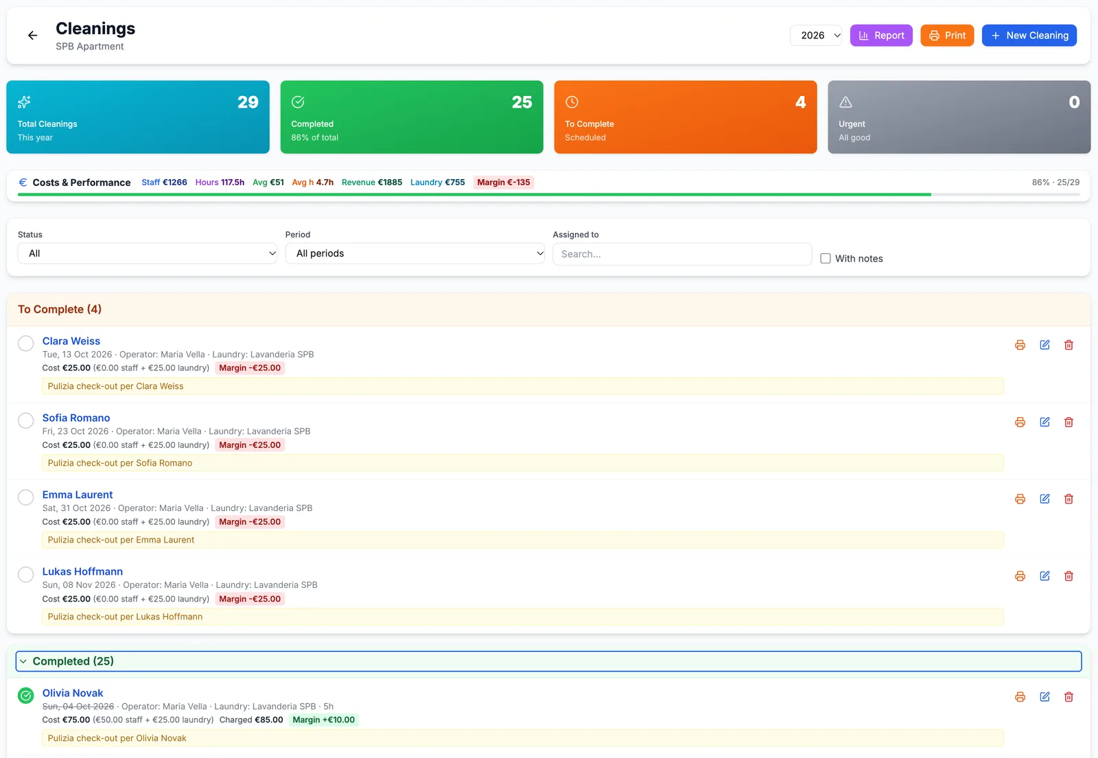The width and height of the screenshot is (1098, 758).
Task: Open the Period filter dropdown
Action: (x=415, y=254)
